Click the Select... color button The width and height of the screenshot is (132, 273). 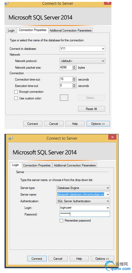(91, 98)
